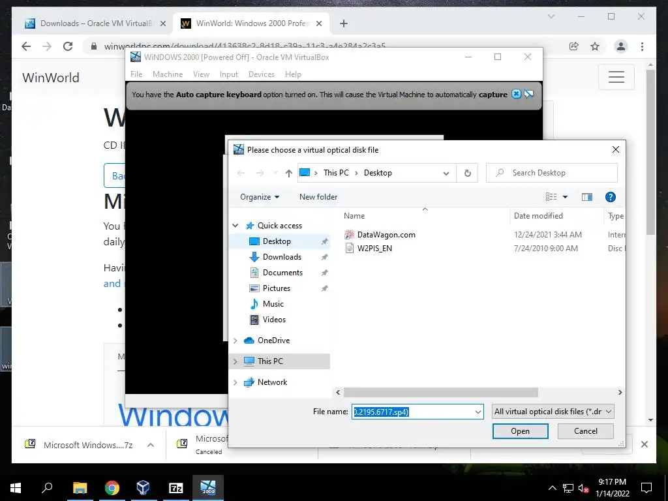Image resolution: width=668 pixels, height=501 pixels.
Task: Expand OneDrive tree node
Action: click(235, 341)
